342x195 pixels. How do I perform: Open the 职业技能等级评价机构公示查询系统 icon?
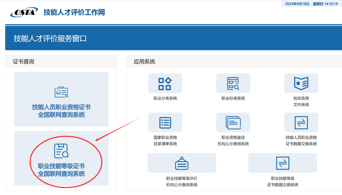(x=181, y=162)
